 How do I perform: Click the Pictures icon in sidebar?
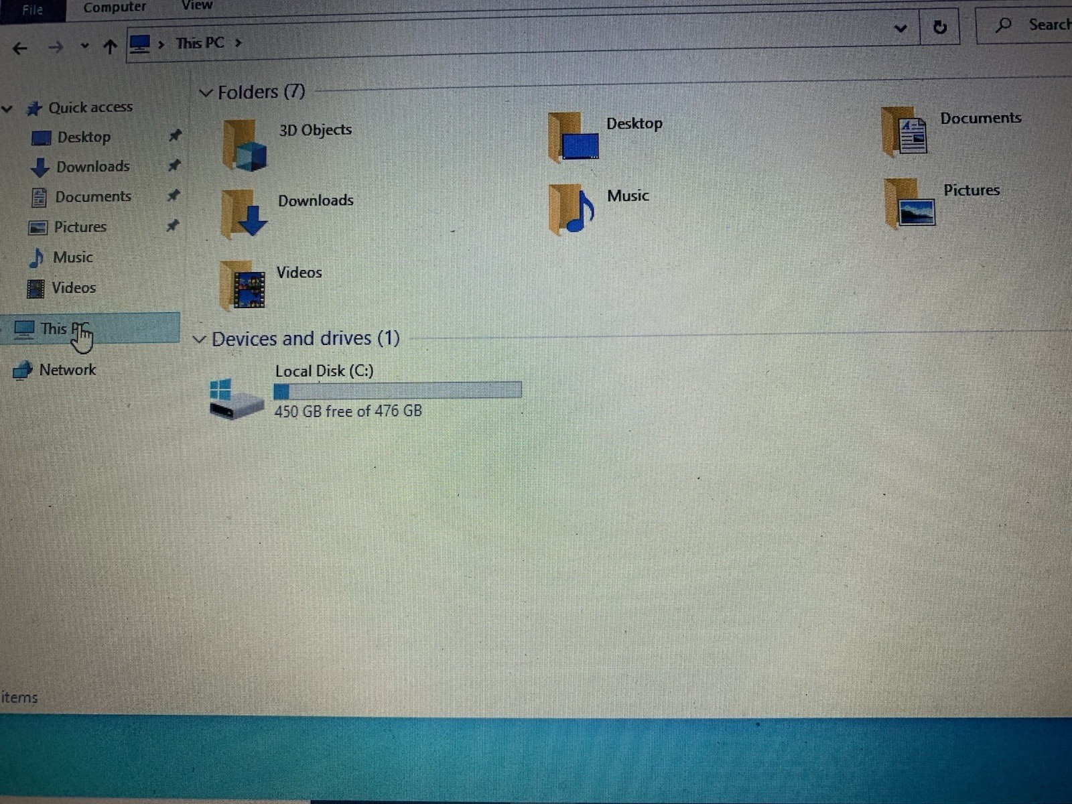[x=38, y=228]
